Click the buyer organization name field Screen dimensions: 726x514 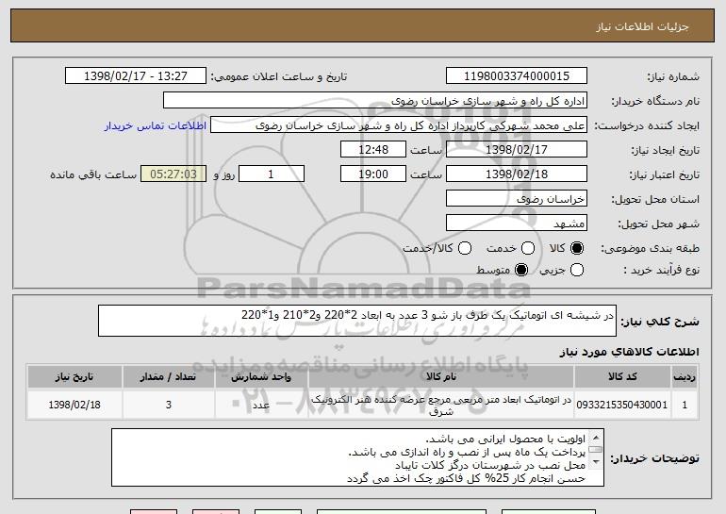pyautogui.click(x=375, y=101)
